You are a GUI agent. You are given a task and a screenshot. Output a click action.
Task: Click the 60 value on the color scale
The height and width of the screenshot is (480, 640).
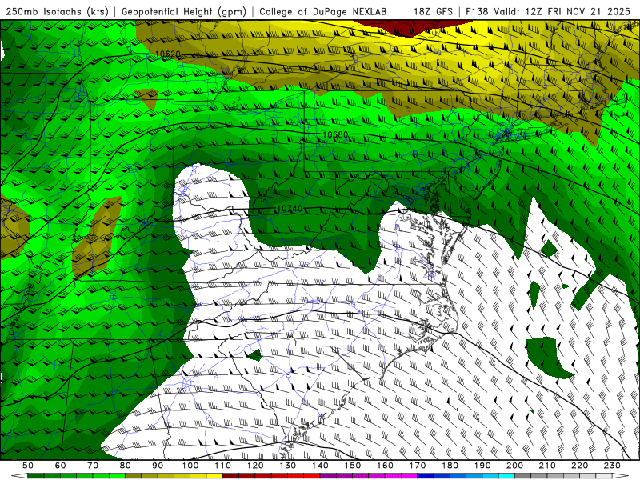pos(61,466)
